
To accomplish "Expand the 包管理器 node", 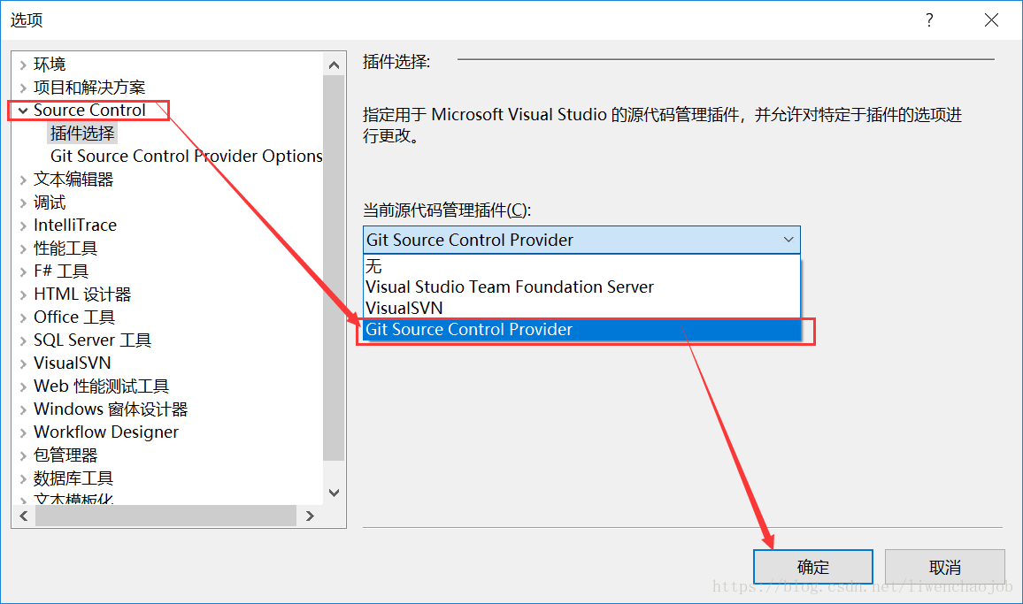I will 24,455.
